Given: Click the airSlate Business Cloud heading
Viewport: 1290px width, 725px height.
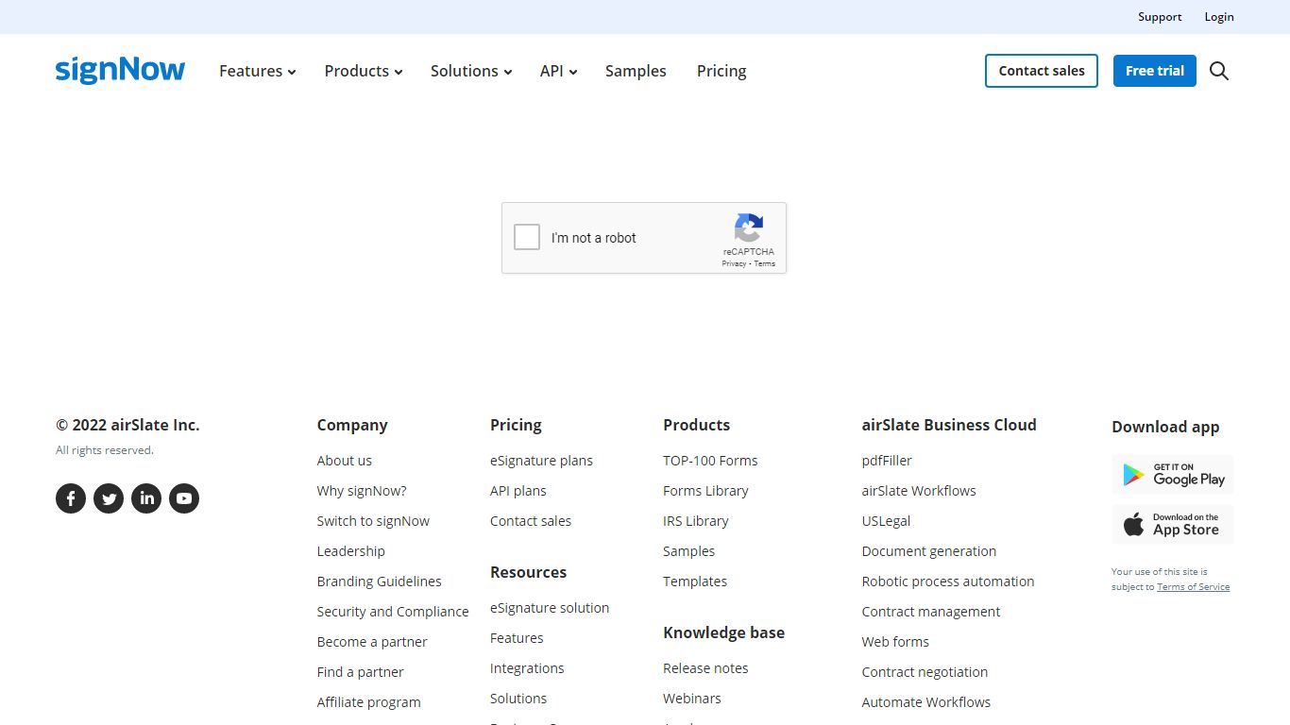Looking at the screenshot, I should pyautogui.click(x=949, y=425).
